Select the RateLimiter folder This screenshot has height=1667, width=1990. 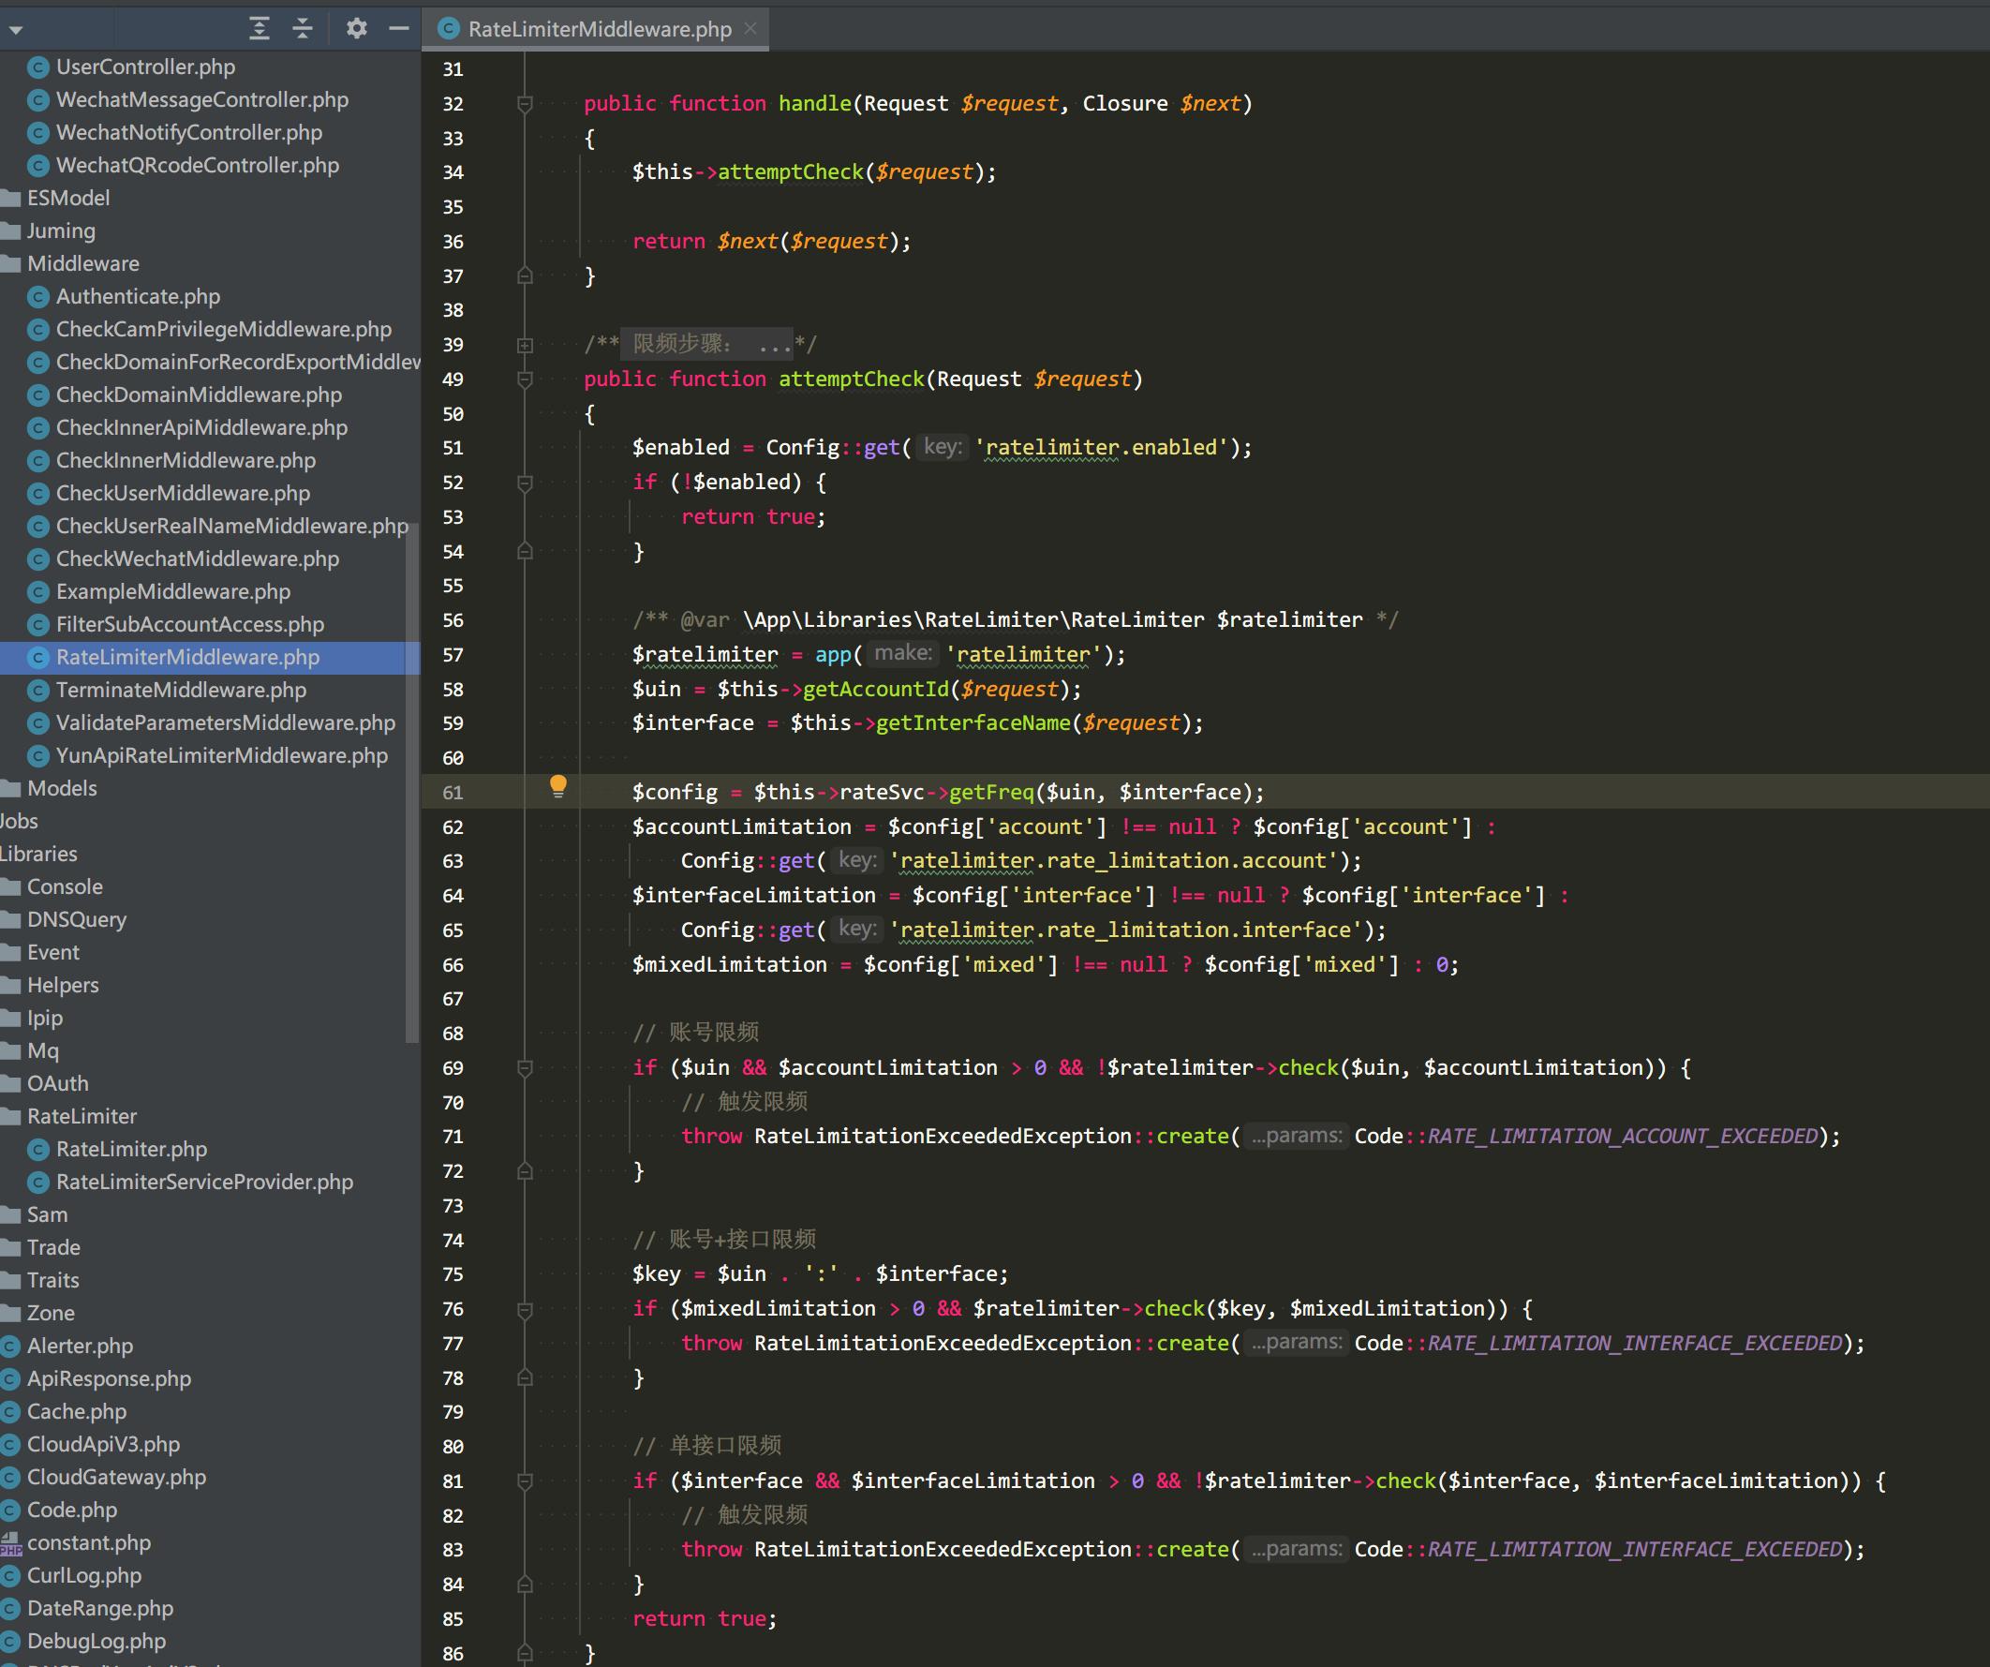pyautogui.click(x=82, y=1116)
